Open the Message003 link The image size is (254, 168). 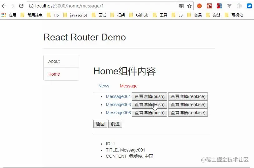118,105
